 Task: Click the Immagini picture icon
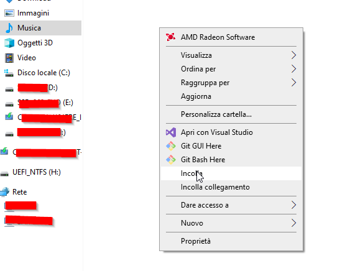tap(9, 13)
